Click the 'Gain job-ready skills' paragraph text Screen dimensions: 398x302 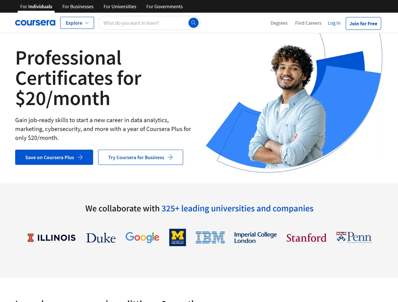(x=103, y=129)
